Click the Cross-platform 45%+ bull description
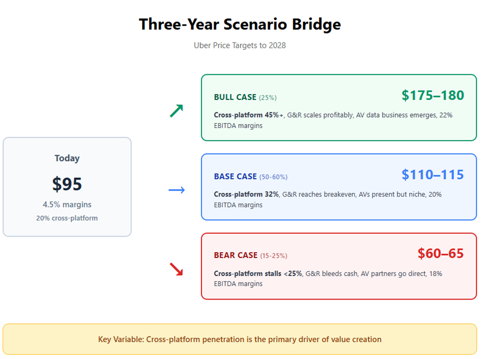 click(249, 115)
